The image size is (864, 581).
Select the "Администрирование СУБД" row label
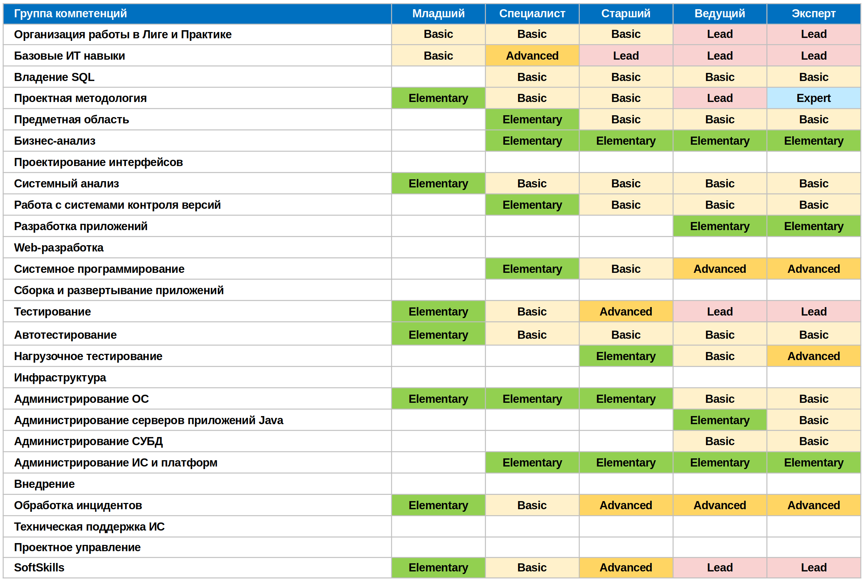[x=88, y=441]
